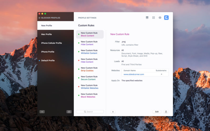Toggle status dot of Whitelist Websites rule

pos(79,87)
